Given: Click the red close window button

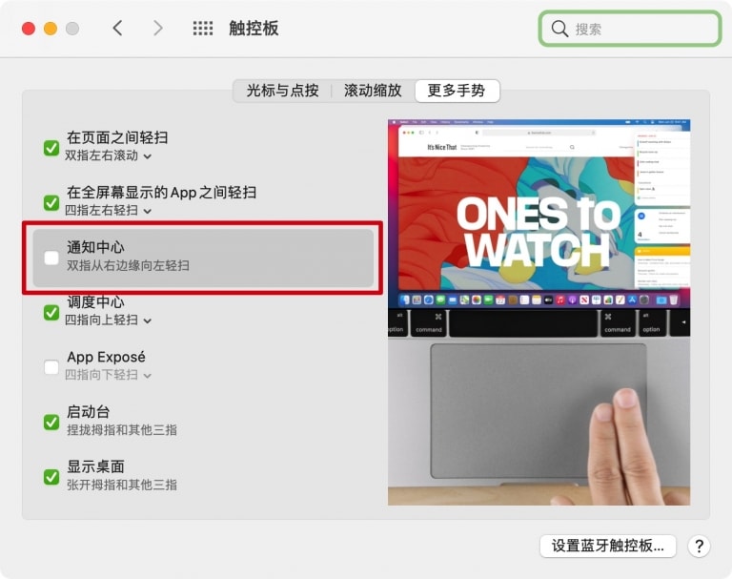Looking at the screenshot, I should (x=29, y=29).
